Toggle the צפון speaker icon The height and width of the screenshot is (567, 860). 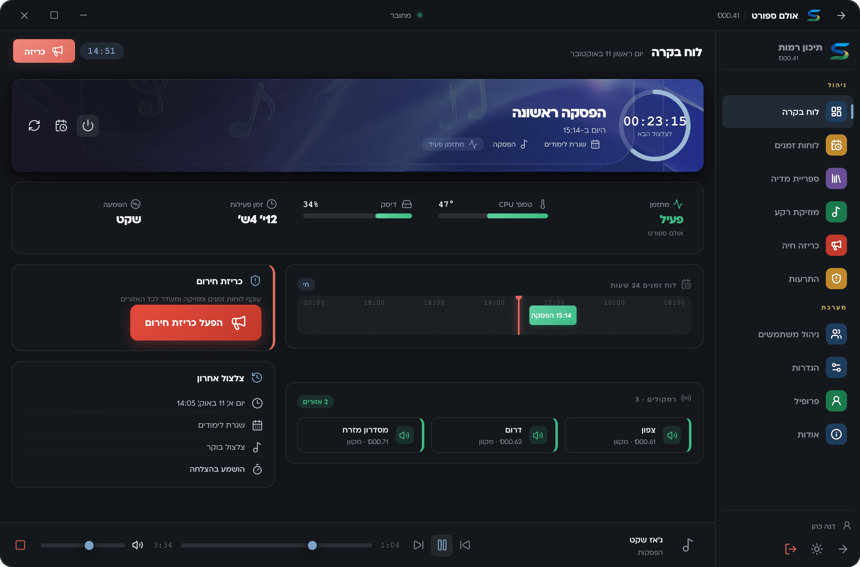point(672,435)
